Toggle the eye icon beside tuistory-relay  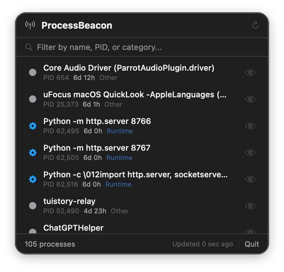click(x=250, y=206)
